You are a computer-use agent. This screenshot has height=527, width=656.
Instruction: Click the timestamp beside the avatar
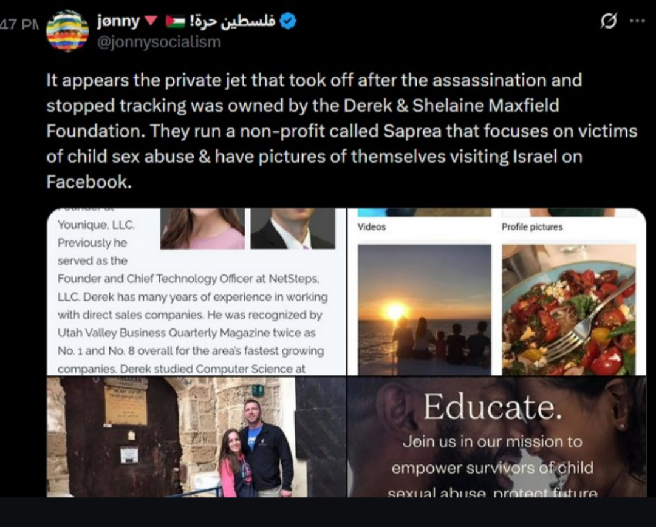click(x=19, y=24)
